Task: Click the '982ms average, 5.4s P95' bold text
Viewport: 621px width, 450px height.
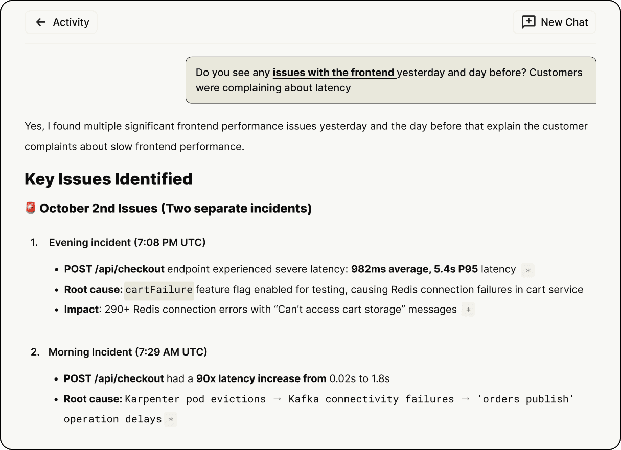Action: coord(415,269)
